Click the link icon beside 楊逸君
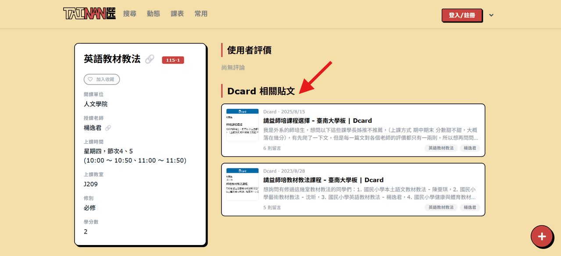 coord(108,128)
